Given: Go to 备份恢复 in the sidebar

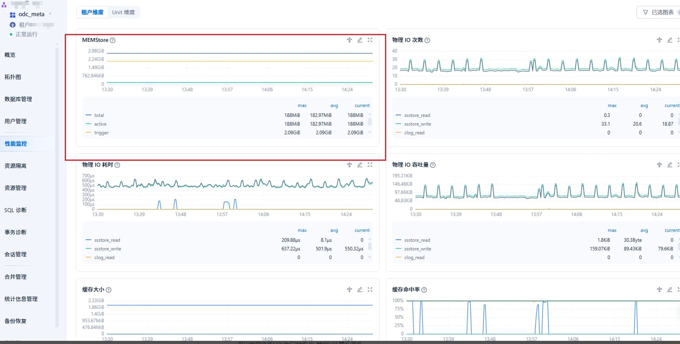Looking at the screenshot, I should click(15, 321).
